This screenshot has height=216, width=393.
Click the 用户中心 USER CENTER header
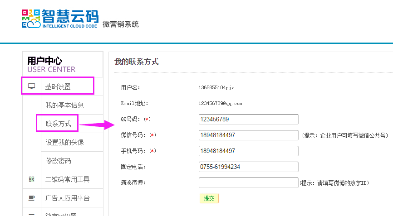pyautogui.click(x=51, y=64)
